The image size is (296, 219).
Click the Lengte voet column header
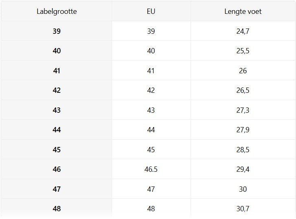243,11
